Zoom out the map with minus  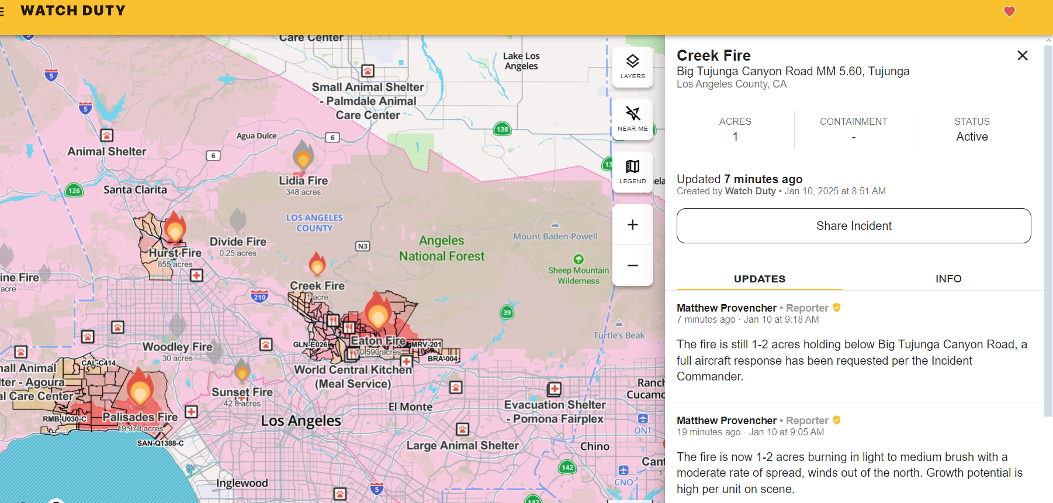(x=632, y=266)
